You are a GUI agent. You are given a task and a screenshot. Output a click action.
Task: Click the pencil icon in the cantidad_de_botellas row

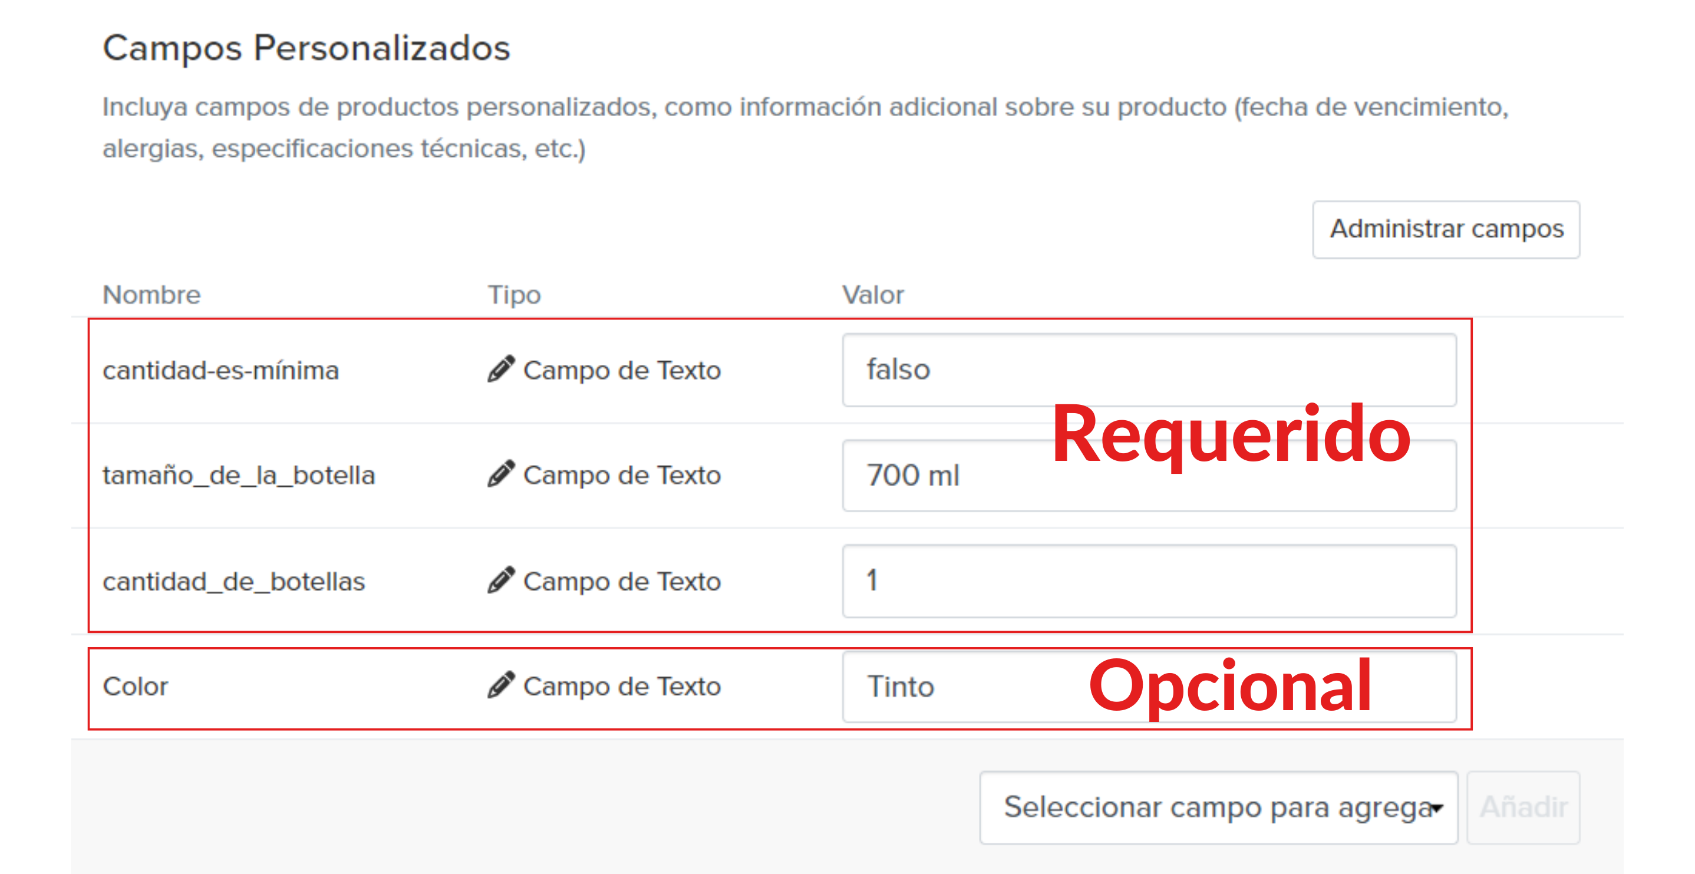tap(501, 581)
